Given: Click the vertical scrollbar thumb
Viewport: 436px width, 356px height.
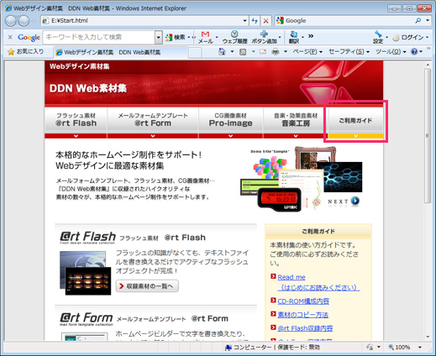Looking at the screenshot, I should 428,136.
